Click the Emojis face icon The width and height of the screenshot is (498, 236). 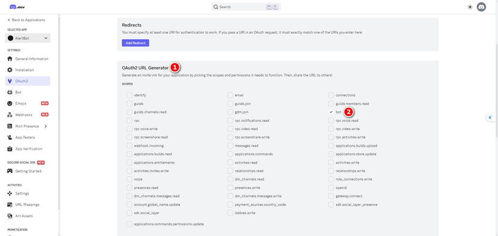tap(10, 104)
